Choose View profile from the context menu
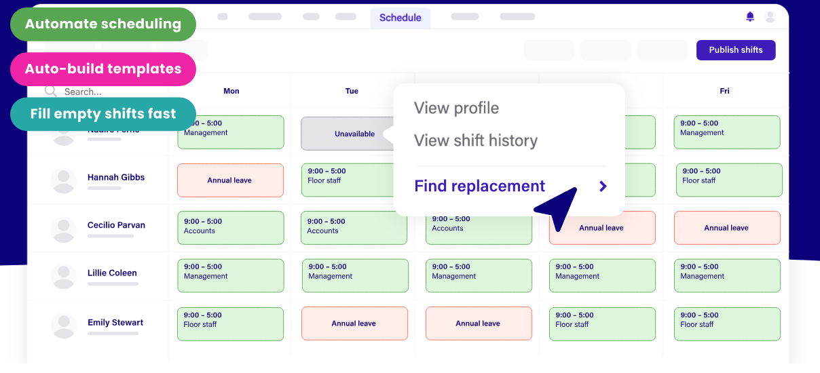The width and height of the screenshot is (820, 373). (x=456, y=109)
